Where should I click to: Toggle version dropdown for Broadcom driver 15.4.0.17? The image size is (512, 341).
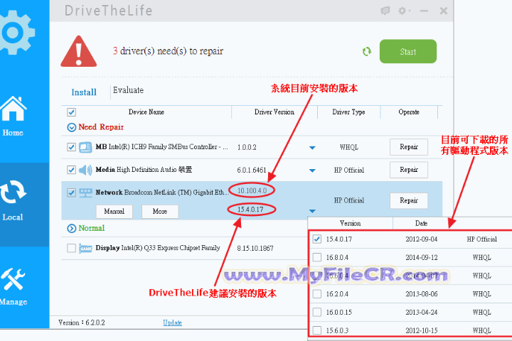tap(312, 211)
